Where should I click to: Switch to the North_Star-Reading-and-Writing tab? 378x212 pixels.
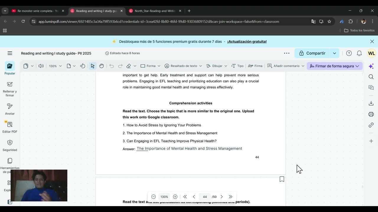(155, 11)
